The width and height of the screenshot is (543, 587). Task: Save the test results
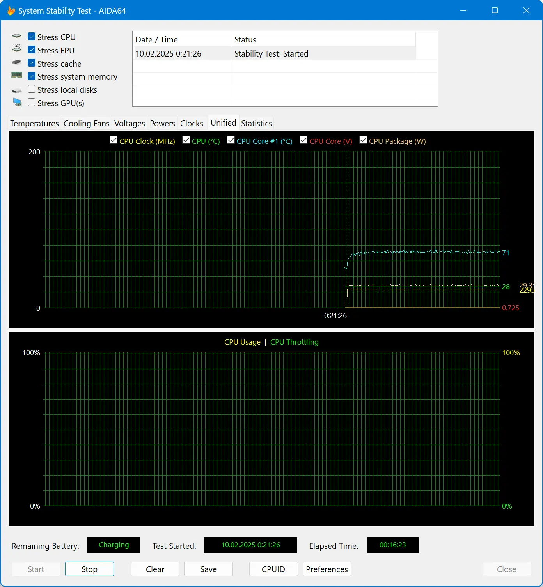[x=208, y=569]
